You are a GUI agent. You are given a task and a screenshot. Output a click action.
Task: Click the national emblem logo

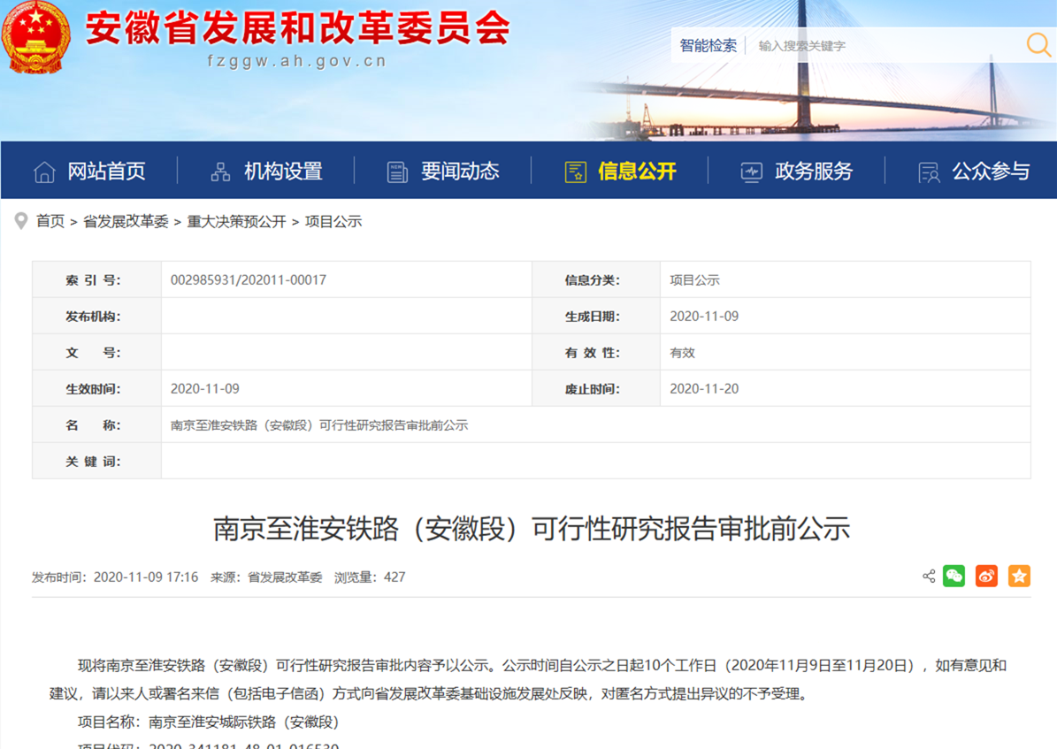point(35,38)
